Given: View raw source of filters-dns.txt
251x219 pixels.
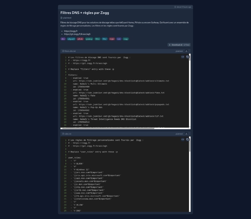Looking at the screenshot, I should pyautogui.click(x=183, y=57).
